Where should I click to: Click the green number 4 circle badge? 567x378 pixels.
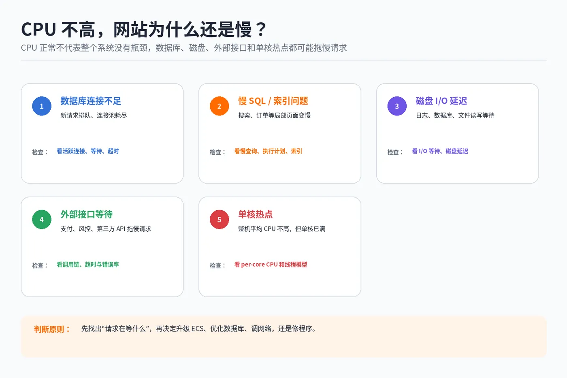42,220
